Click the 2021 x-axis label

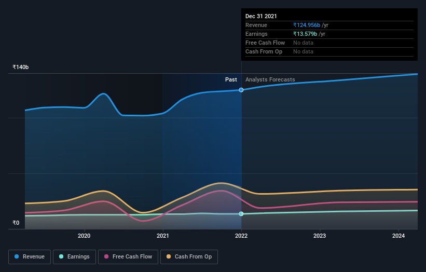point(163,236)
